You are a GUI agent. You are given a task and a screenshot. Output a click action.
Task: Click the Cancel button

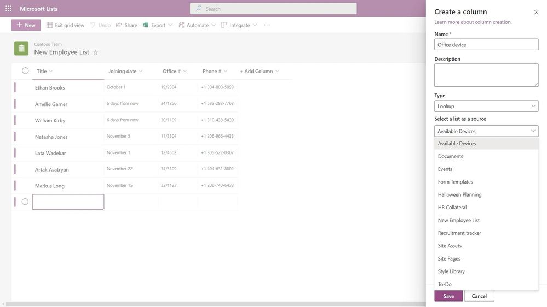[479, 296]
